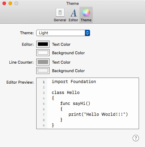Viewport: 145px width, 147px height.
Task: Select the Theme color wheel icon
Action: point(86,12)
